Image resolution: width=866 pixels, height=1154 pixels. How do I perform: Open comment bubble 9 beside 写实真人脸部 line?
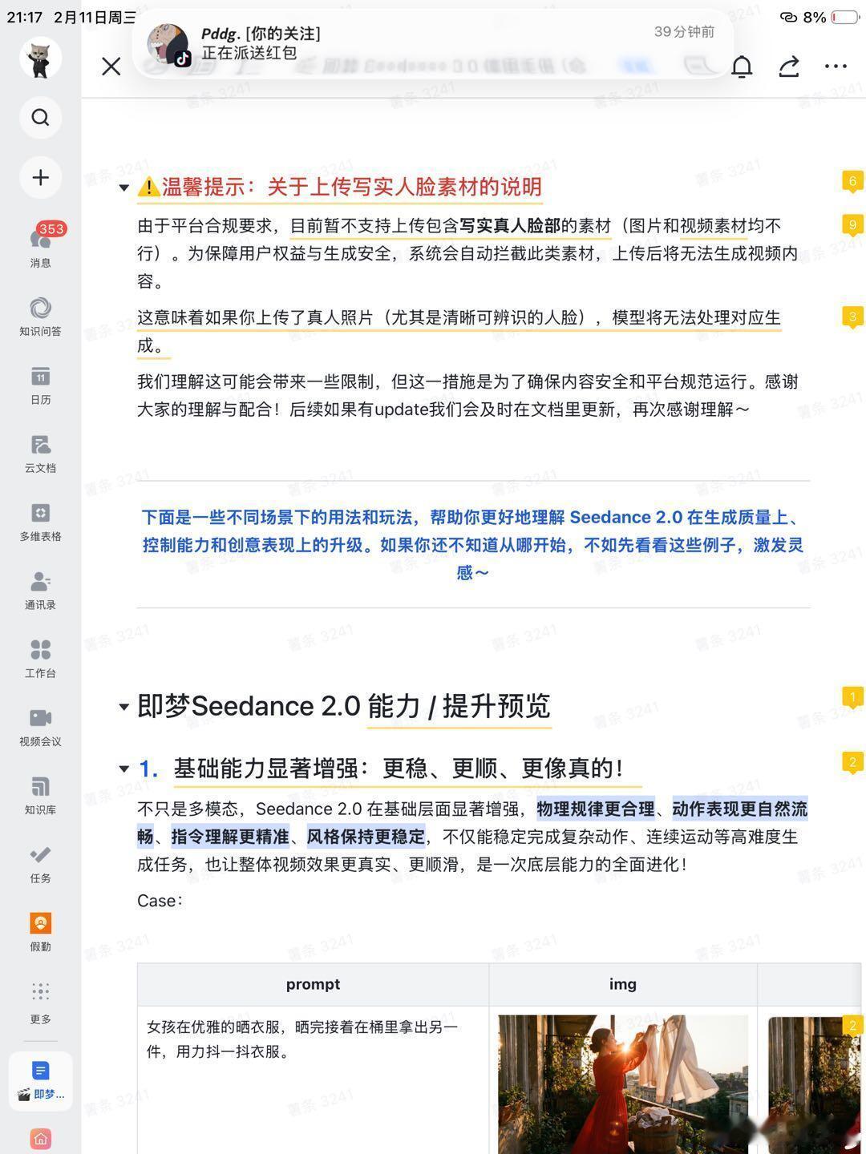(852, 226)
